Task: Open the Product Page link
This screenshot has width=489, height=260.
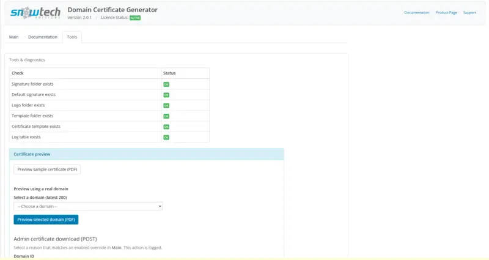Action: [446, 12]
